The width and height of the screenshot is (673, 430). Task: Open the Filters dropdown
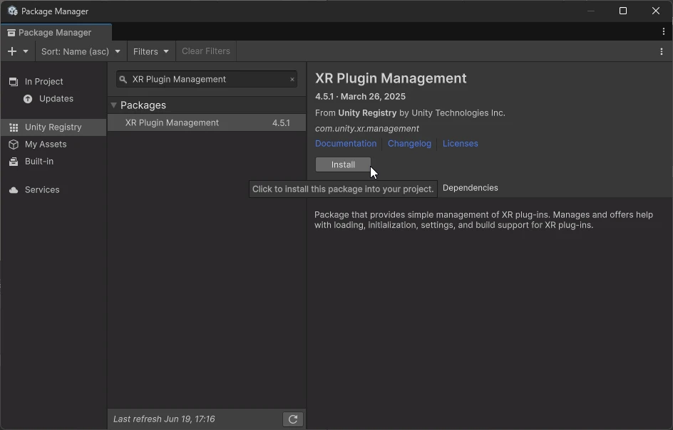(150, 51)
